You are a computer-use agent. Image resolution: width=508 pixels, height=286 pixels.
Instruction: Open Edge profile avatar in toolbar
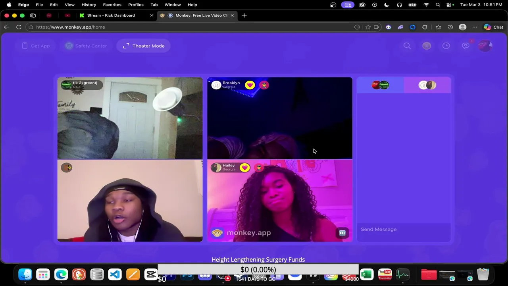click(462, 27)
